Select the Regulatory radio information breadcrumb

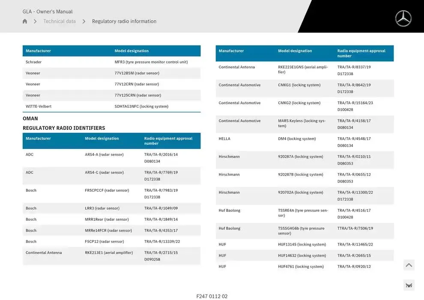point(124,21)
